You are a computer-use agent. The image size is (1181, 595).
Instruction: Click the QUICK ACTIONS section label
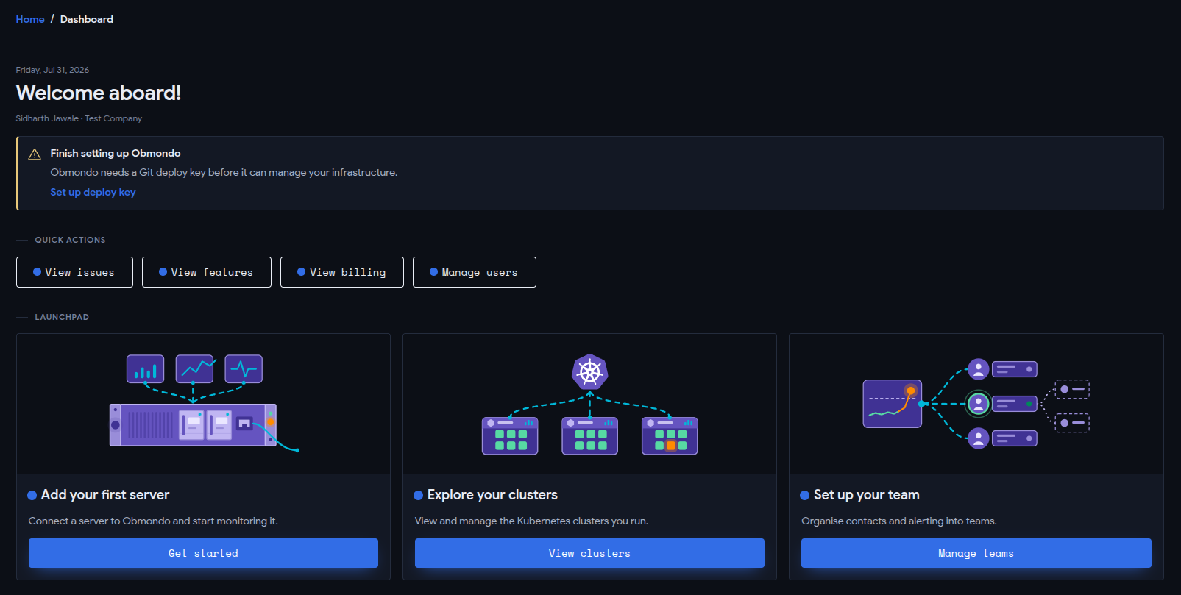[70, 240]
